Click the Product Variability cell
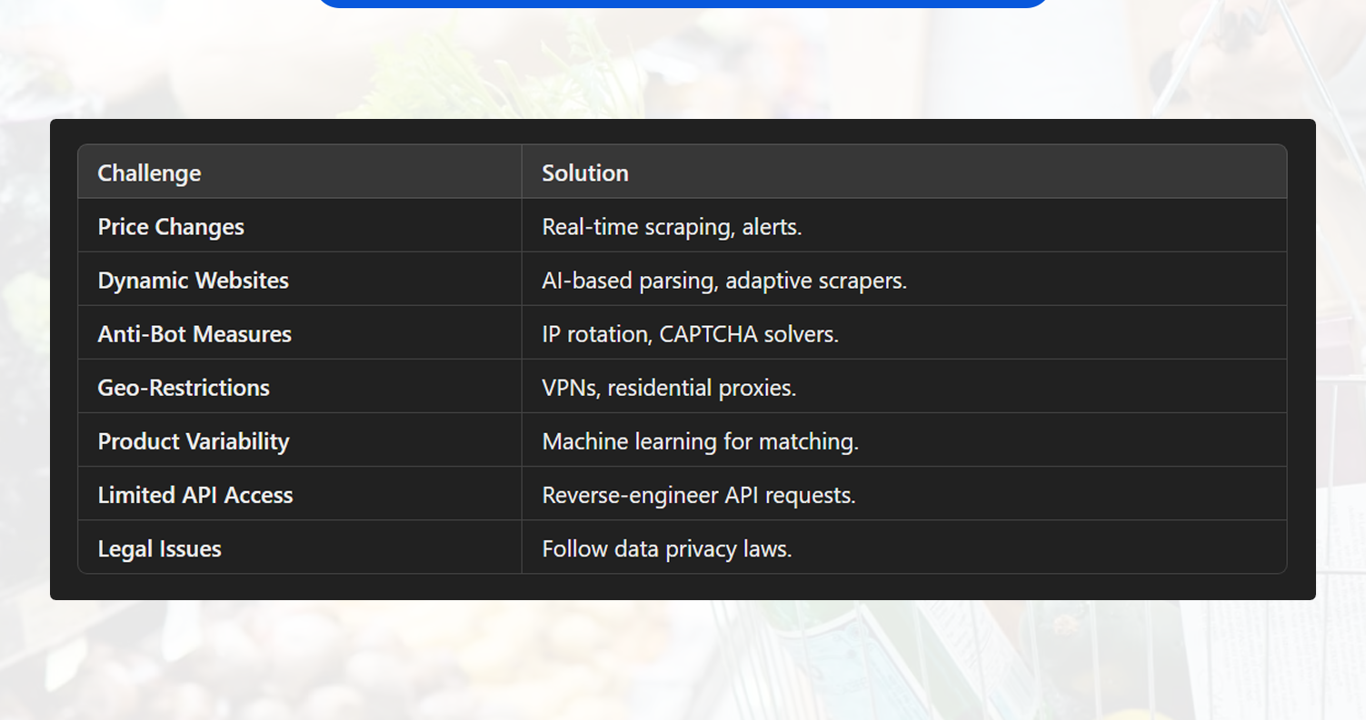 (x=194, y=440)
